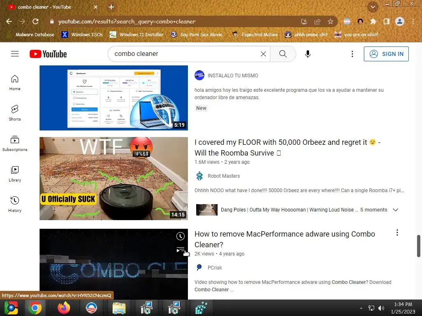The width and height of the screenshot is (422, 316).
Task: Open the YouTube guide hamburger menu
Action: click(x=15, y=54)
